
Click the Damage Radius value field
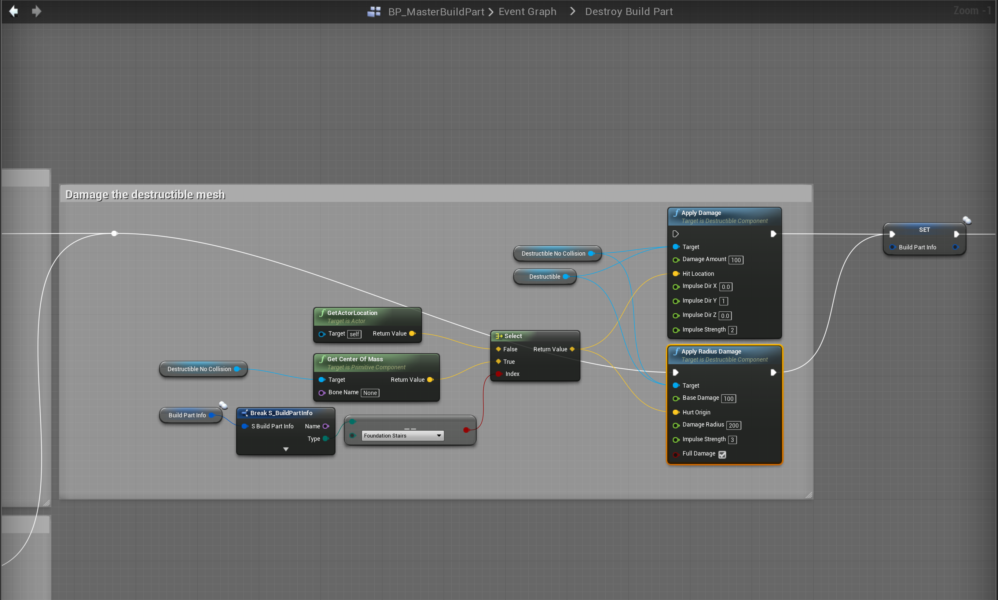pyautogui.click(x=733, y=425)
